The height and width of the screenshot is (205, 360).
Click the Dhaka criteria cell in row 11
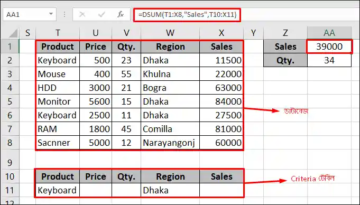170,190
